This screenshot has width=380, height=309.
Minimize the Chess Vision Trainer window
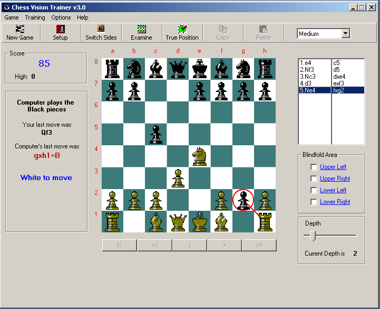[353, 7]
